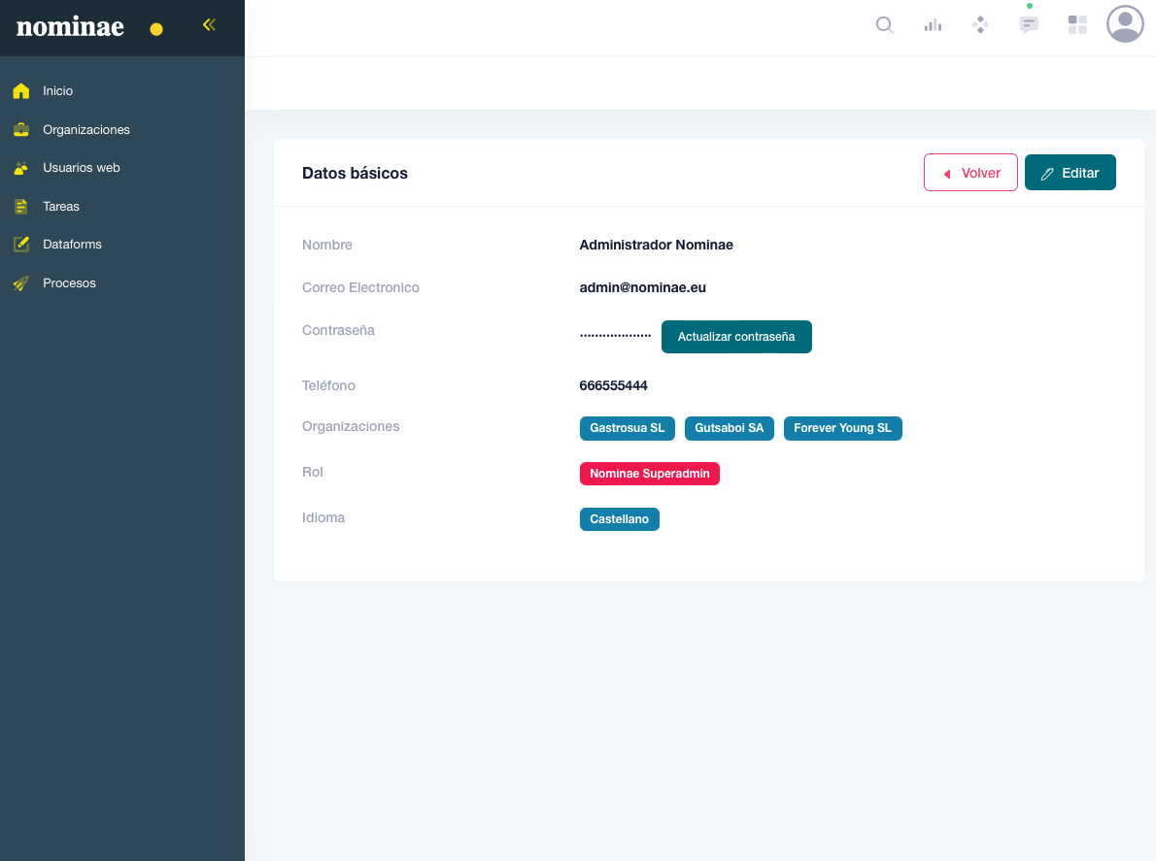Open the user profile avatar
Image resolution: width=1156 pixels, height=861 pixels.
(x=1125, y=24)
